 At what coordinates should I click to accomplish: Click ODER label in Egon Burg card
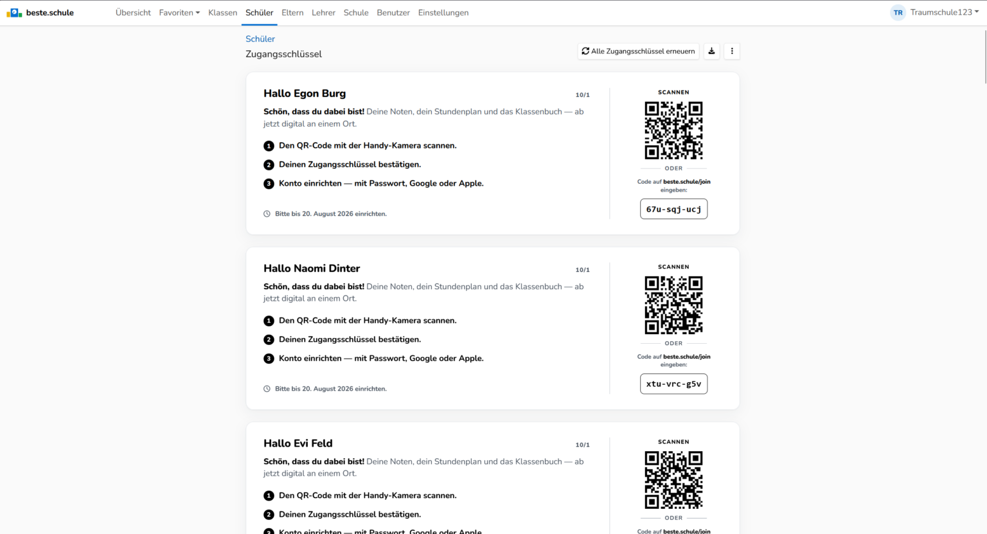coord(673,168)
